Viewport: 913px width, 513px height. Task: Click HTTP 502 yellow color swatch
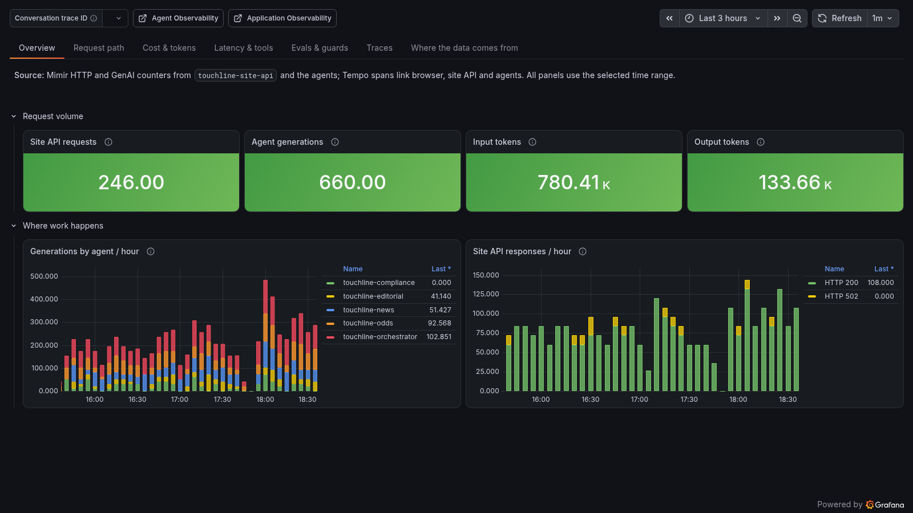(x=812, y=296)
